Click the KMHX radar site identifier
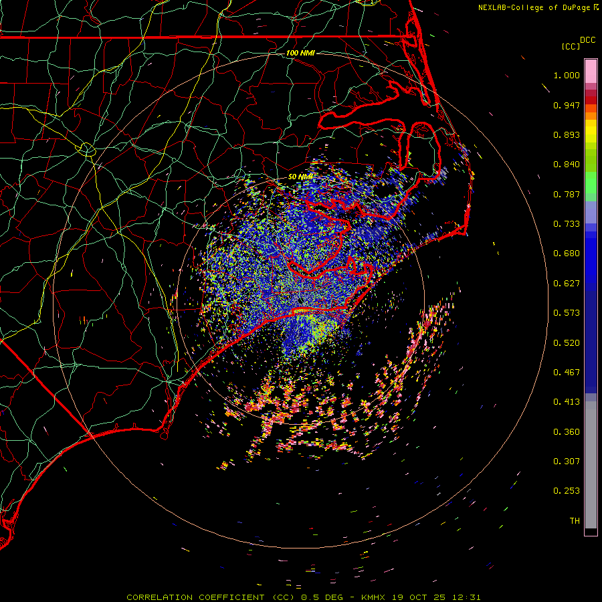Viewport: 602px width, 602px height. pos(375,597)
